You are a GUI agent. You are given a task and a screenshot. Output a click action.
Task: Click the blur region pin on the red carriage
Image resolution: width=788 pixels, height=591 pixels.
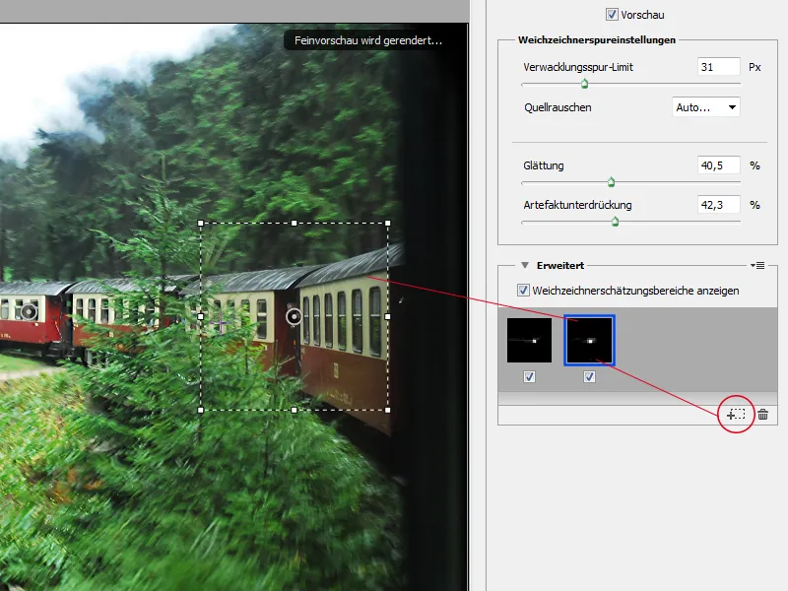coord(30,311)
